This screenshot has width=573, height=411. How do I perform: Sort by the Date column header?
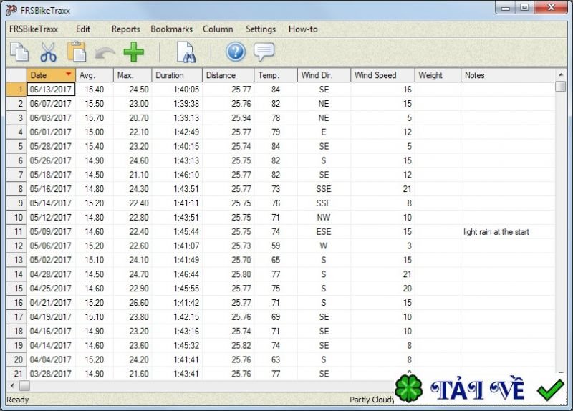pos(51,75)
